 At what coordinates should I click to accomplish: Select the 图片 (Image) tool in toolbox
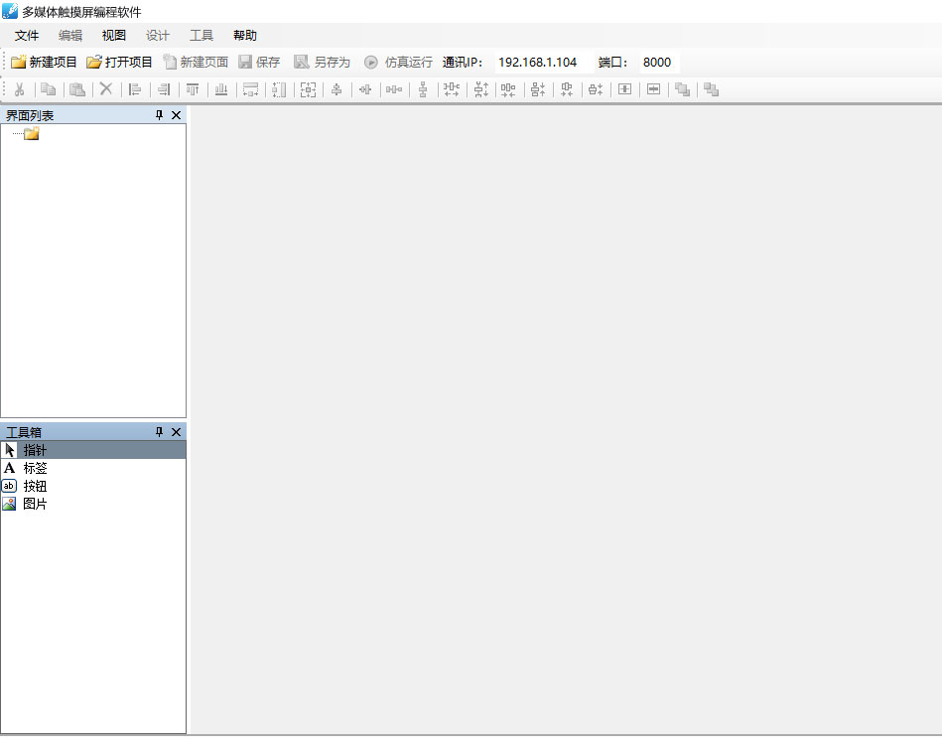pyautogui.click(x=35, y=504)
